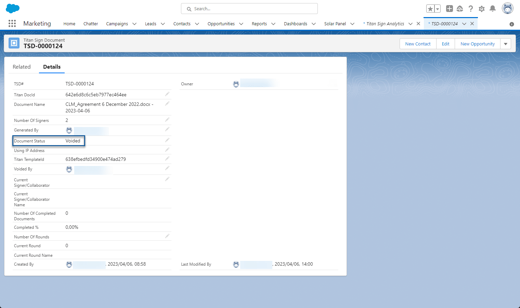Open the App Launcher waffle icon
Image resolution: width=520 pixels, height=308 pixels.
[12, 23]
